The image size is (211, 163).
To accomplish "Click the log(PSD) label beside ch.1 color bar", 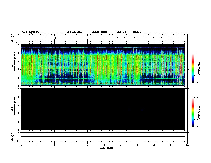I will click(200, 69).
